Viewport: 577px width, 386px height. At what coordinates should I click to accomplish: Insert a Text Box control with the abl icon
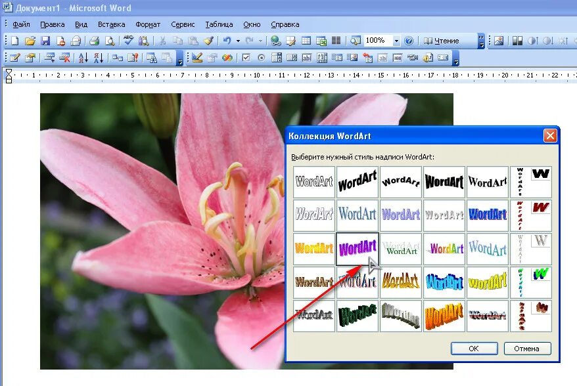(306, 58)
